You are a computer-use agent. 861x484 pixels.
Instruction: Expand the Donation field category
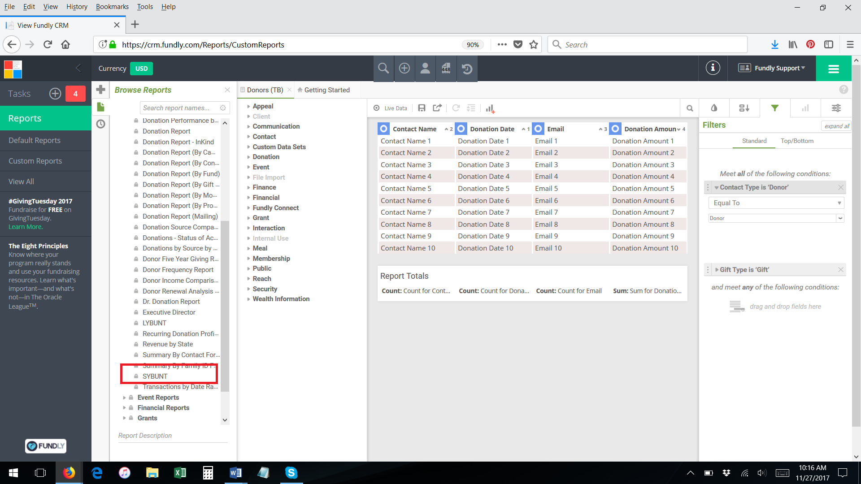point(248,157)
